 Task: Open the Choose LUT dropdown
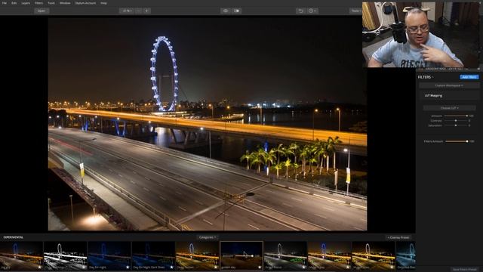coord(449,108)
